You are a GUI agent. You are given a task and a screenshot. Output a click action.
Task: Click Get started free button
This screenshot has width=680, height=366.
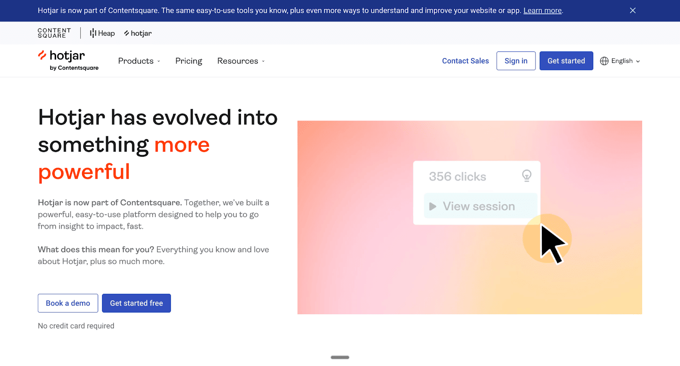136,303
